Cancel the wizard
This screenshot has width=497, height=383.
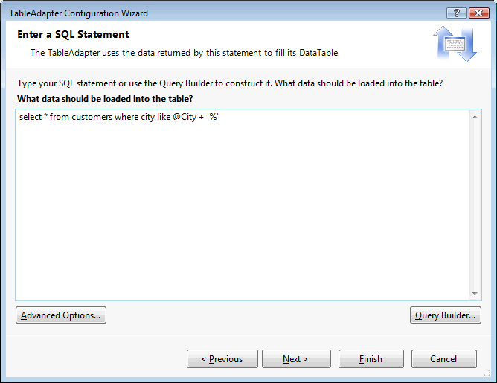[x=443, y=359]
